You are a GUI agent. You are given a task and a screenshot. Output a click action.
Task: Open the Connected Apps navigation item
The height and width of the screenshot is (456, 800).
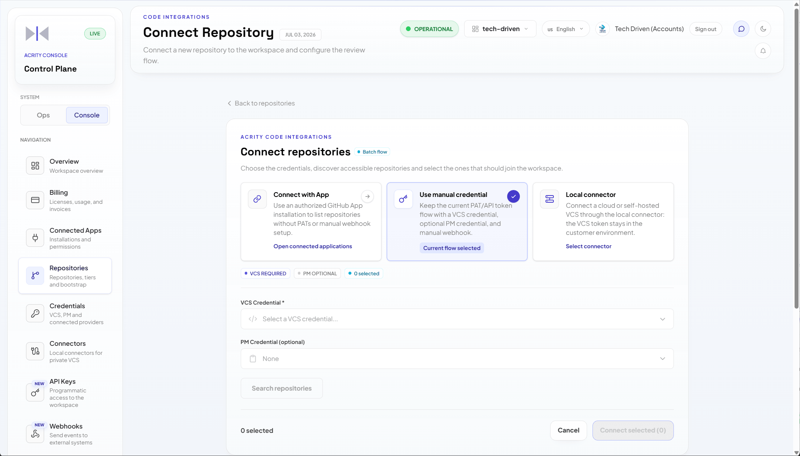tap(65, 238)
